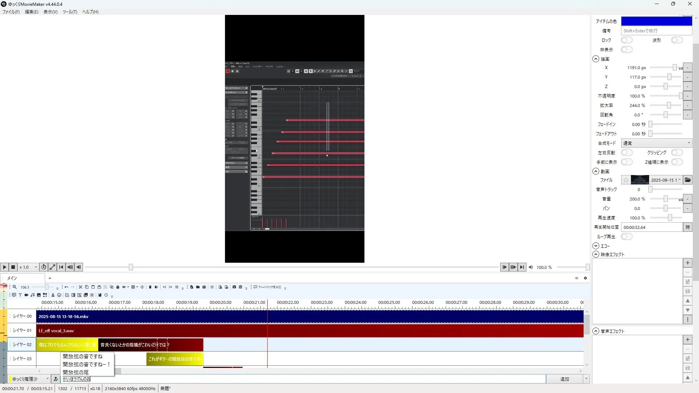Click the lock item icon in toolbar
Screen dimensions: 699x393
[x=118, y=287]
